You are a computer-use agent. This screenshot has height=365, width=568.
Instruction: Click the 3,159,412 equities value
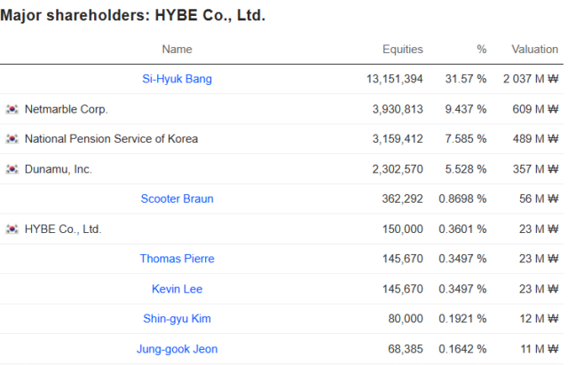(x=398, y=139)
